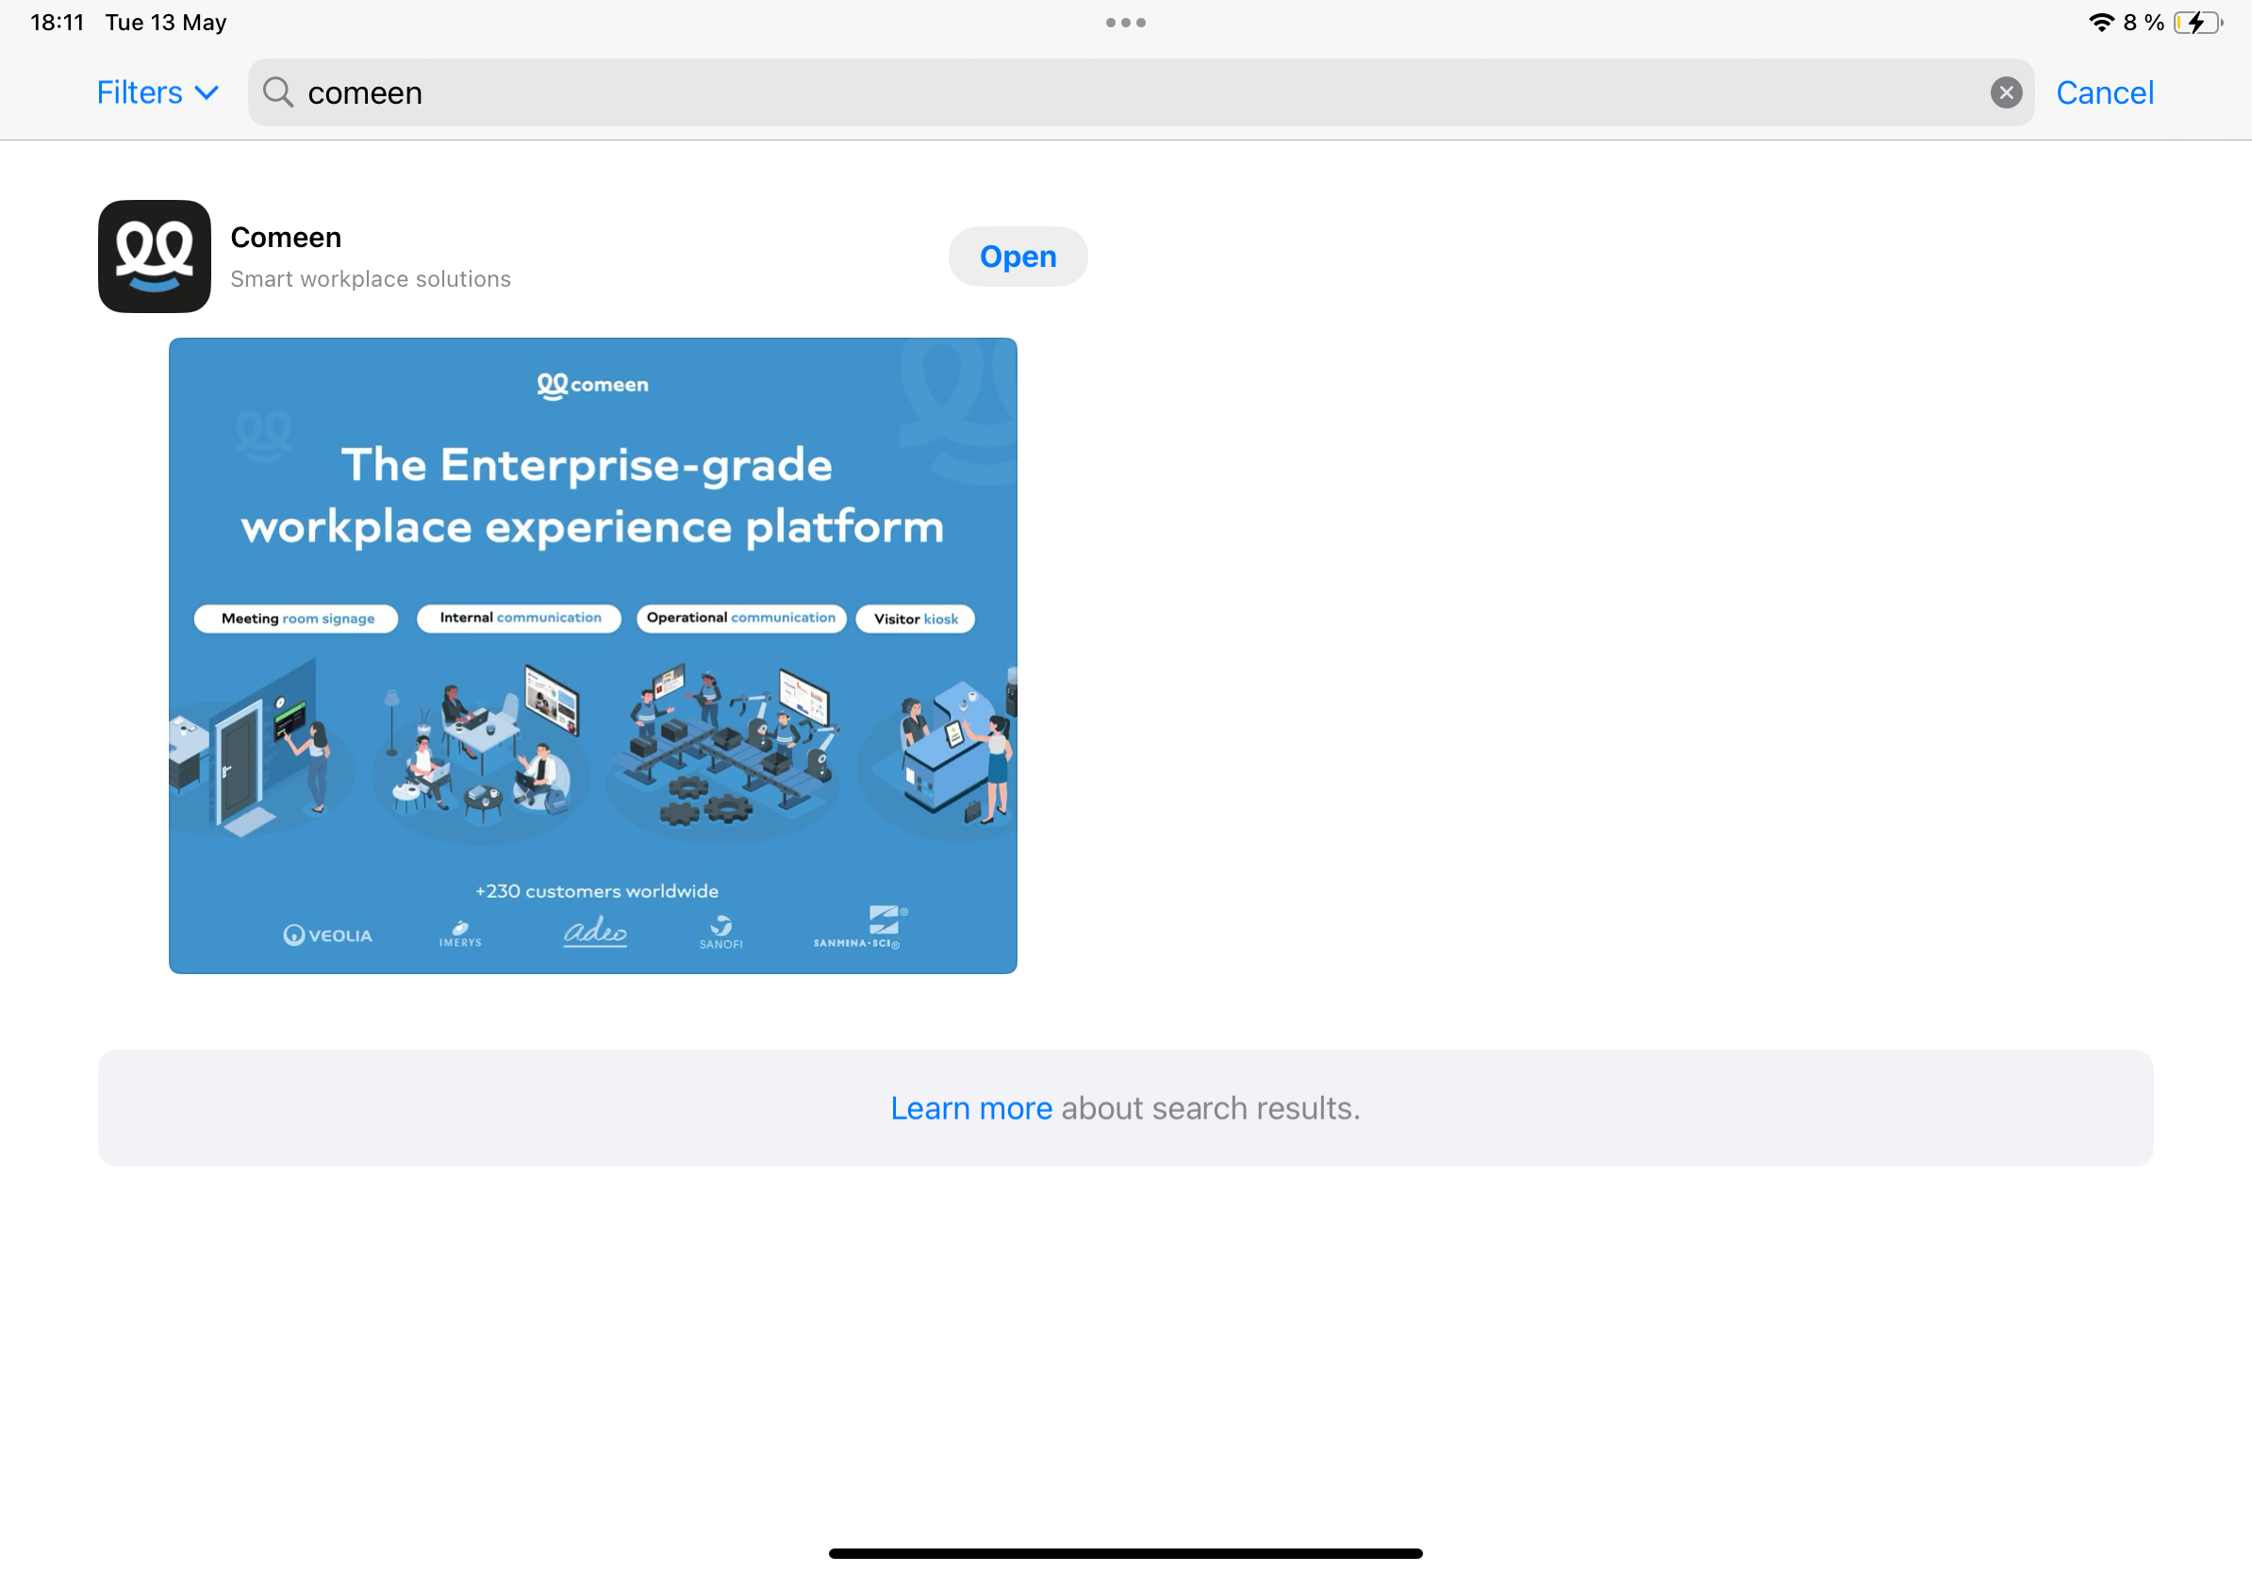Tap the Wi-Fi status icon

pyautogui.click(x=2100, y=22)
